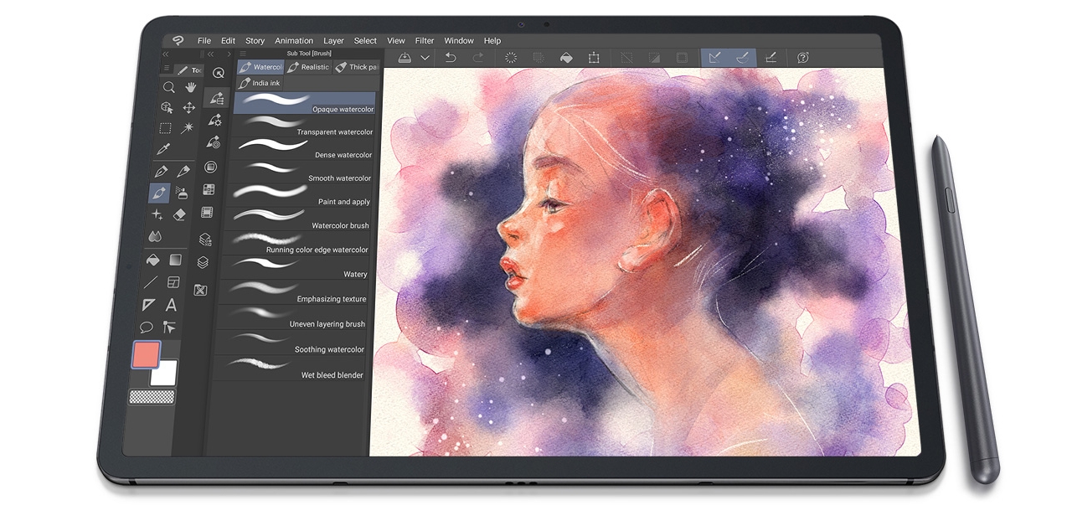Image resolution: width=1072 pixels, height=531 pixels.
Task: Pick the Hand move tool
Action: pos(190,87)
